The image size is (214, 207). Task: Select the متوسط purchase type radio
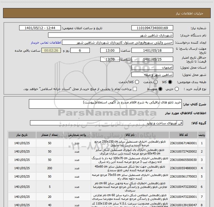(160, 89)
